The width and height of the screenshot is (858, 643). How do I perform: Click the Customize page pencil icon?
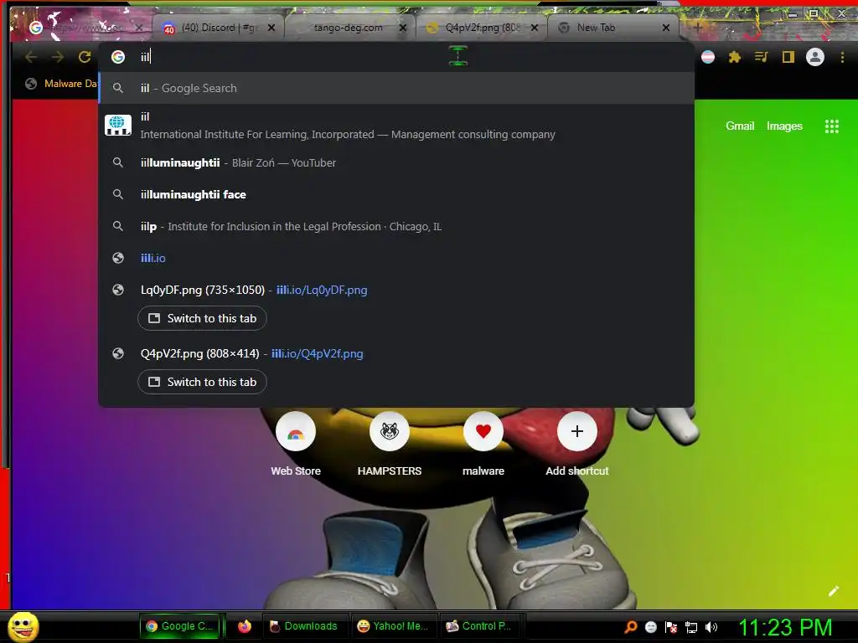coord(834,591)
